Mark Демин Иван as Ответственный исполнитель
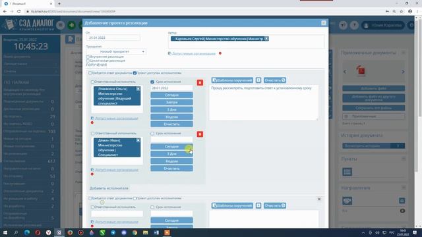 (92, 133)
